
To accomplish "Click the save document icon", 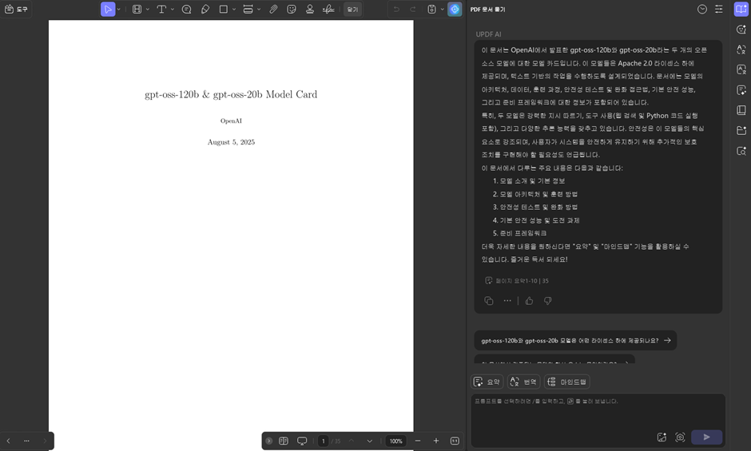I will (431, 9).
